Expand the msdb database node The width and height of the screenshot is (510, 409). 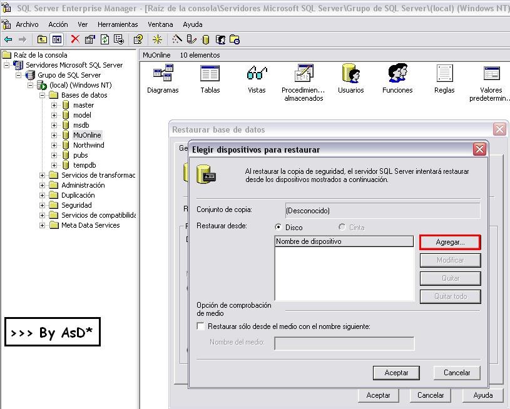(x=54, y=125)
